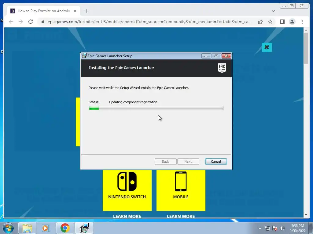Reload the Fortnite page

tap(31, 22)
